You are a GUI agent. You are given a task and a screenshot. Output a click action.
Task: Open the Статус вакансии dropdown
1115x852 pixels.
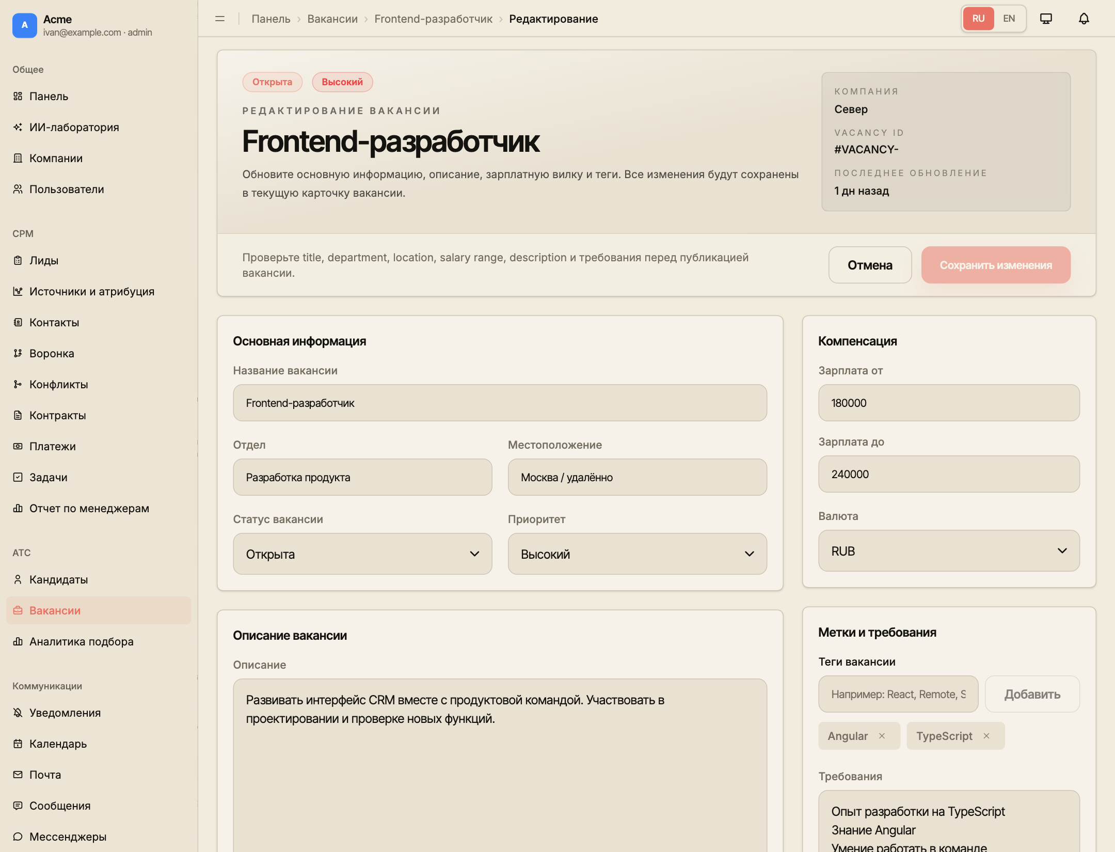pos(362,554)
